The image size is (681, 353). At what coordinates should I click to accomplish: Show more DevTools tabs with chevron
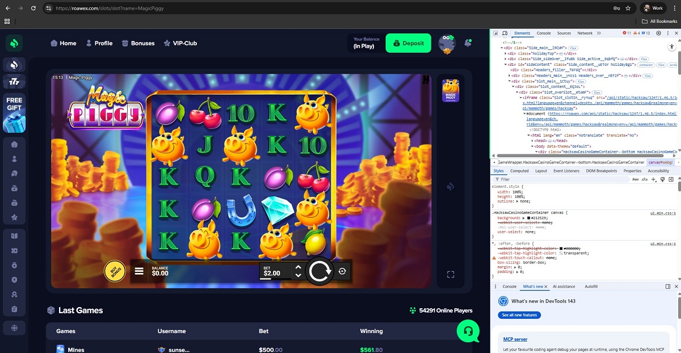pos(598,33)
